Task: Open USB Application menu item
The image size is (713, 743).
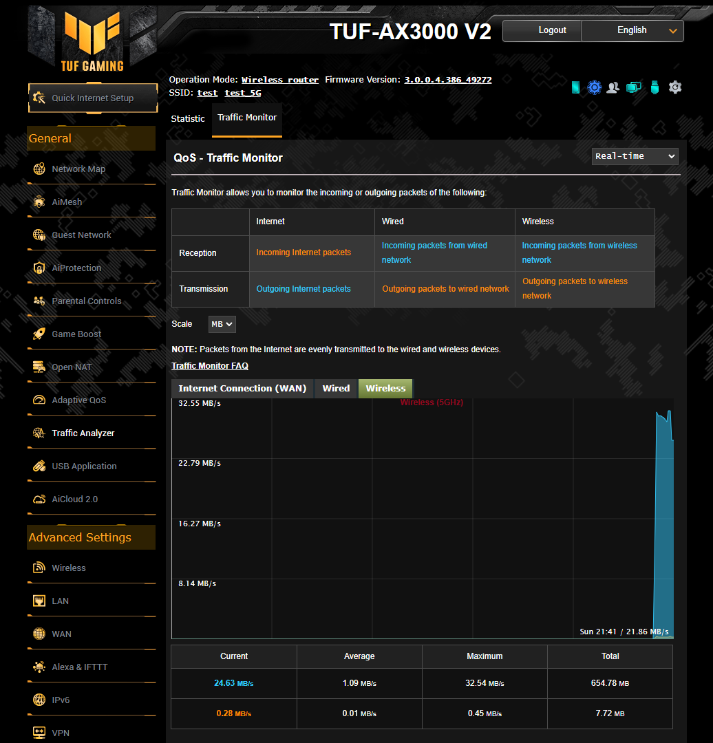Action: pyautogui.click(x=84, y=466)
